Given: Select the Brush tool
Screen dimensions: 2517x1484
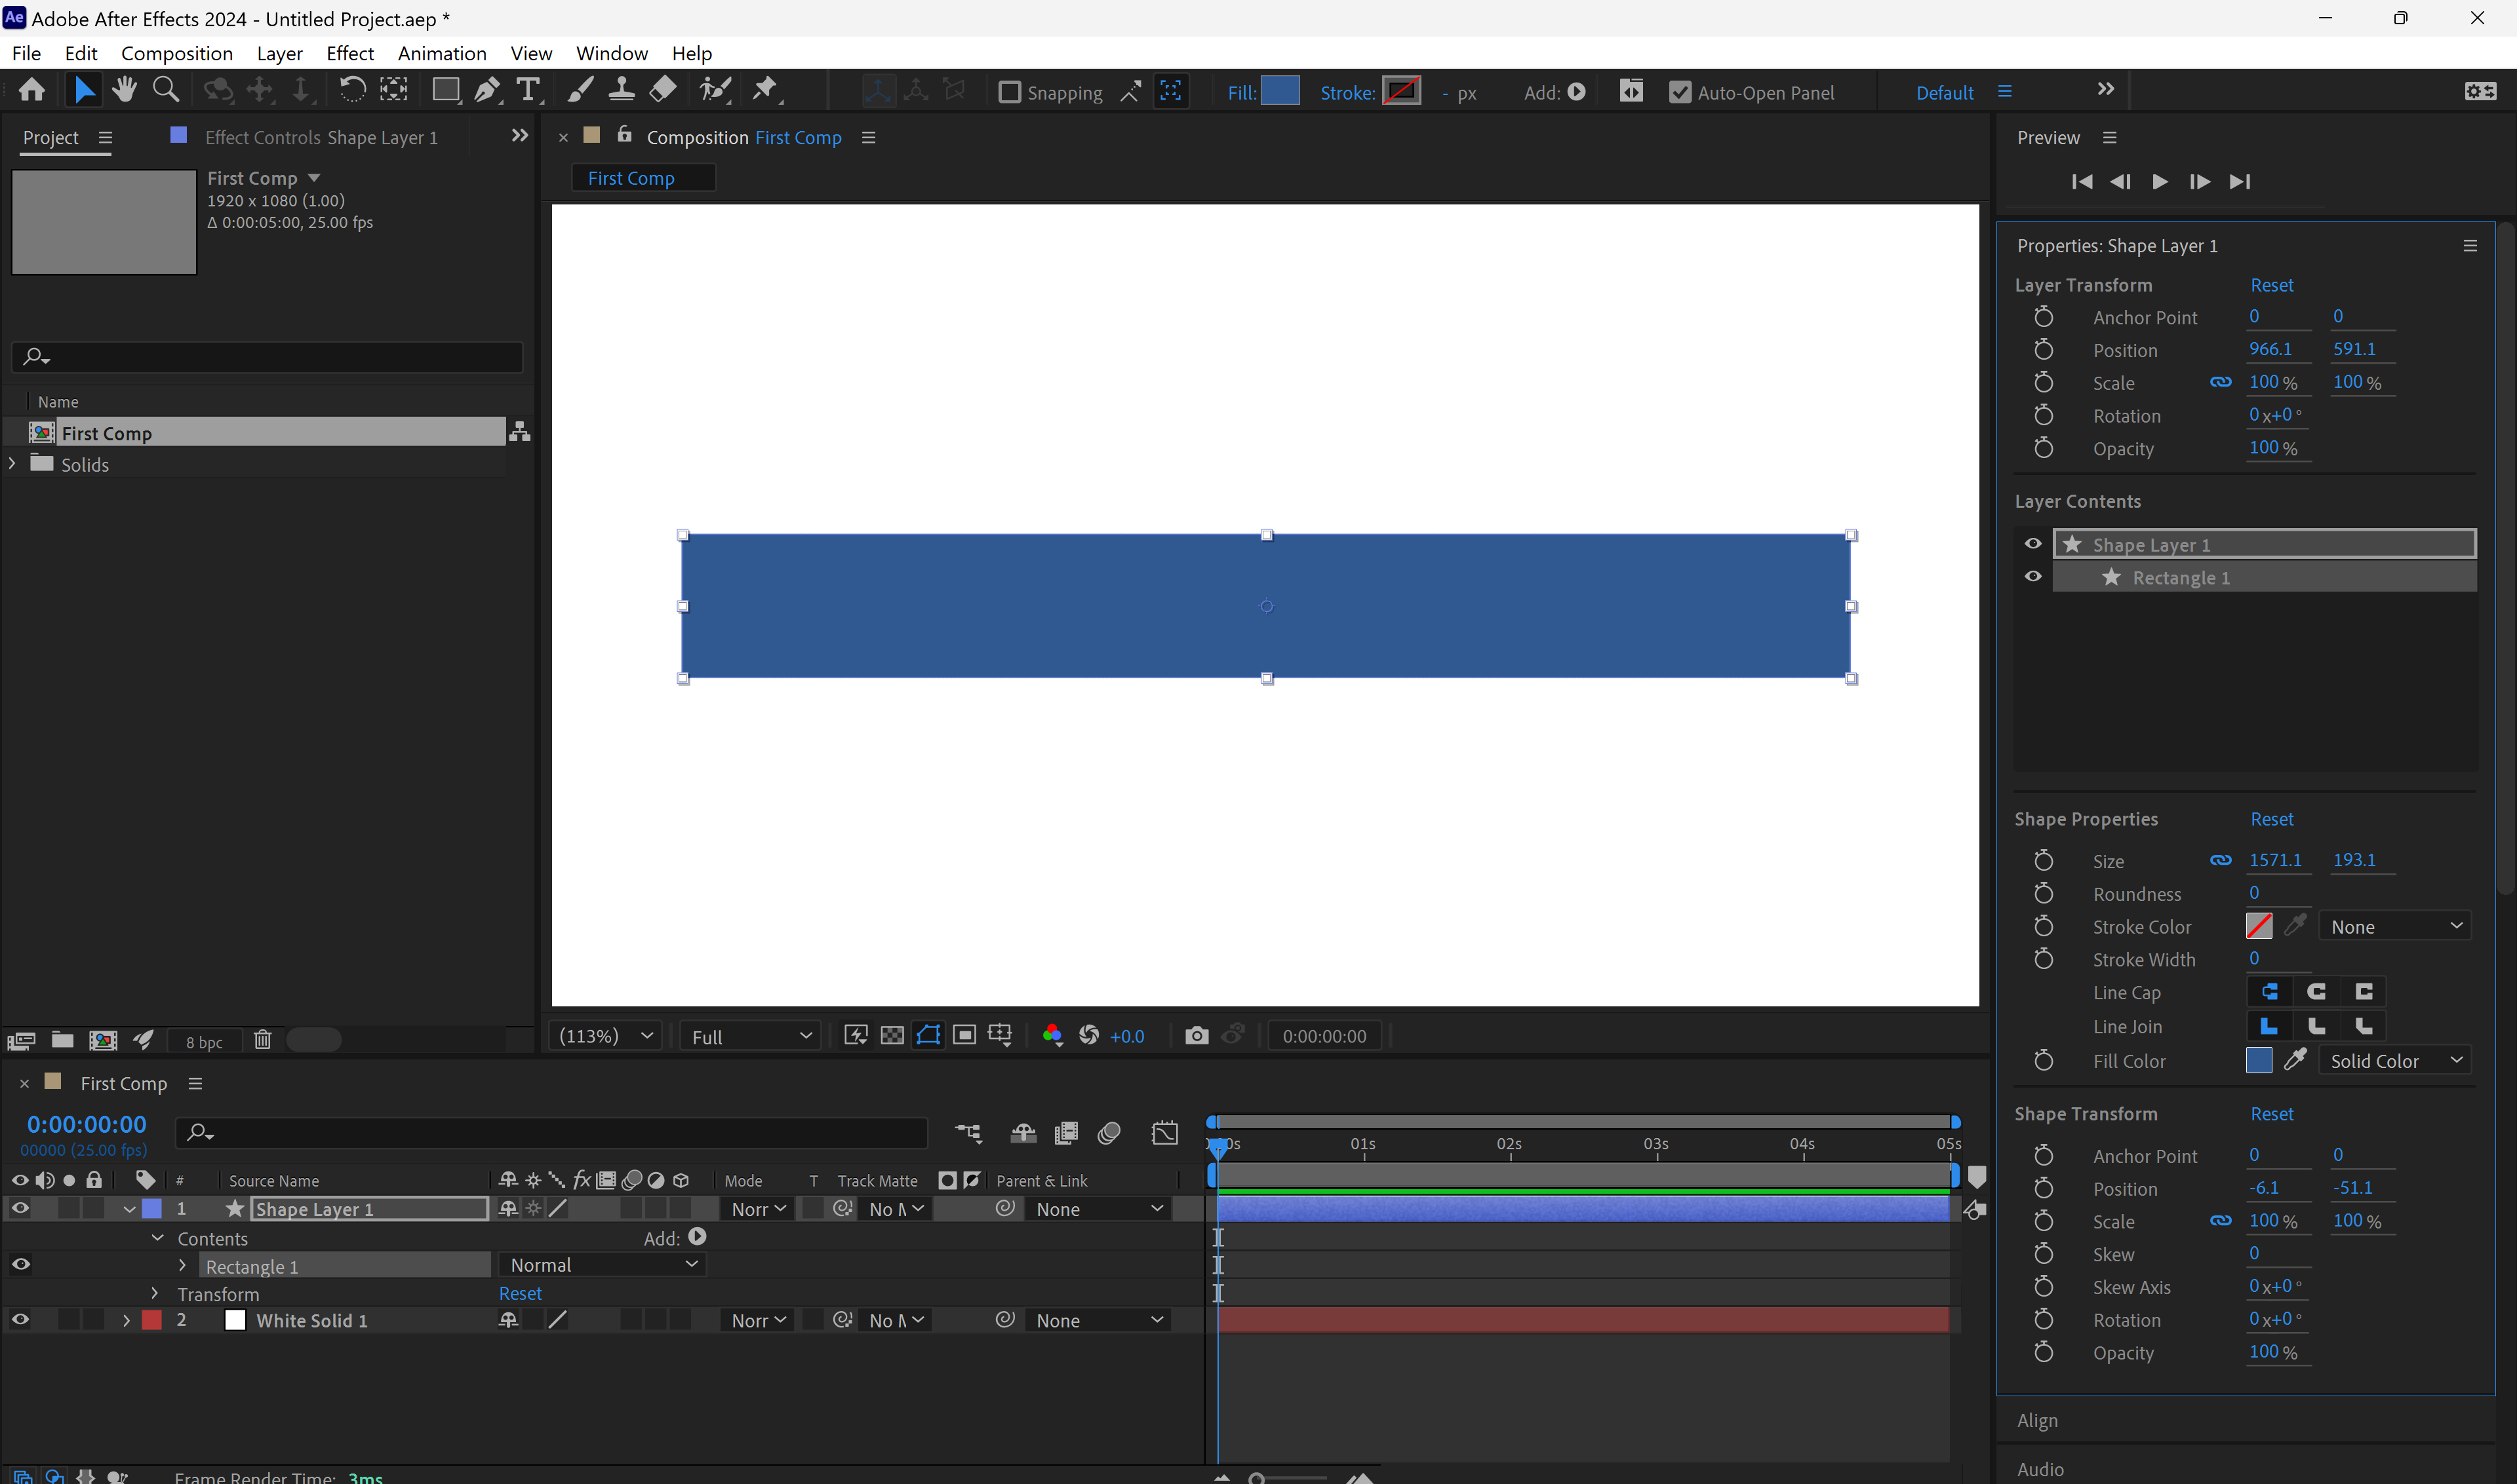Looking at the screenshot, I should pyautogui.click(x=579, y=89).
